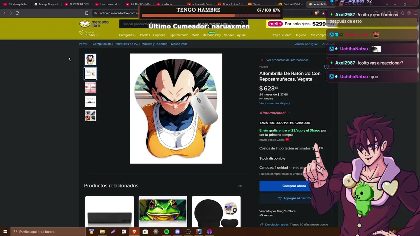The height and width of the screenshot is (236, 420).
Task: Select the fifth product thumbnail
Action: 90,116
